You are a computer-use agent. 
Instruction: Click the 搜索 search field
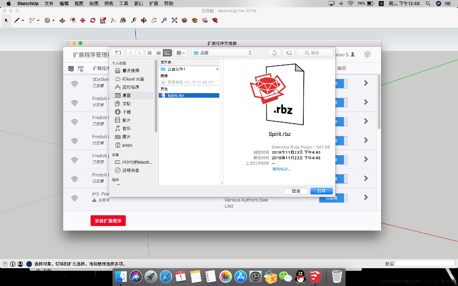[315, 52]
